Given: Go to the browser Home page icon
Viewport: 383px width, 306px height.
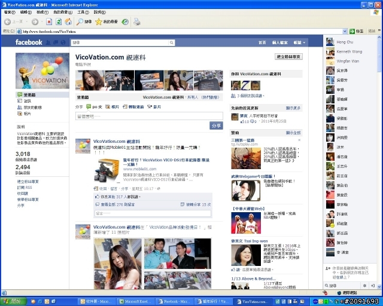Looking at the screenshot, I should click(68, 22).
